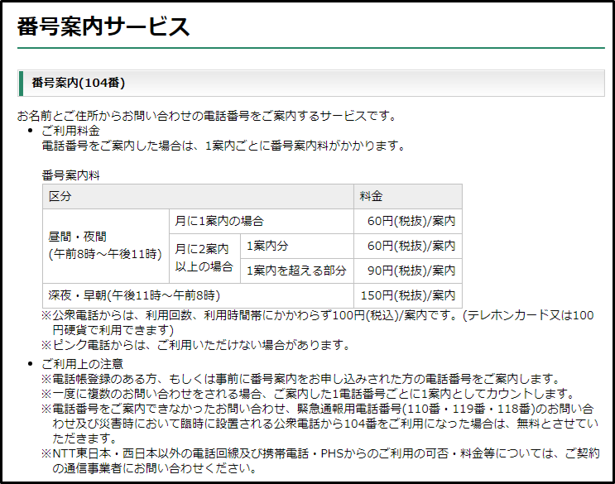Click the 60円 price in 1案内分 row
The image size is (615, 484).
(x=408, y=246)
